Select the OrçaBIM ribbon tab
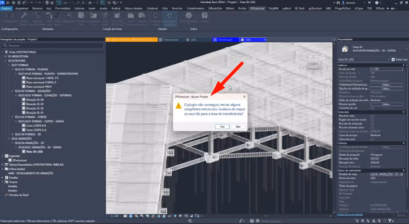409x224 pixels. coord(273,8)
